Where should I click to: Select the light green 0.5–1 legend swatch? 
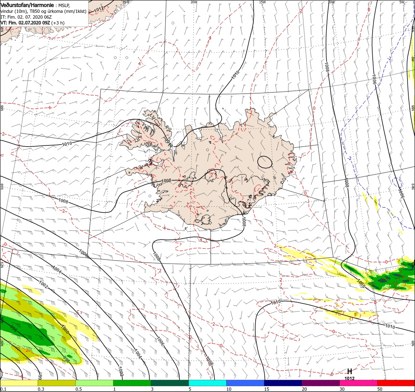[94, 383]
